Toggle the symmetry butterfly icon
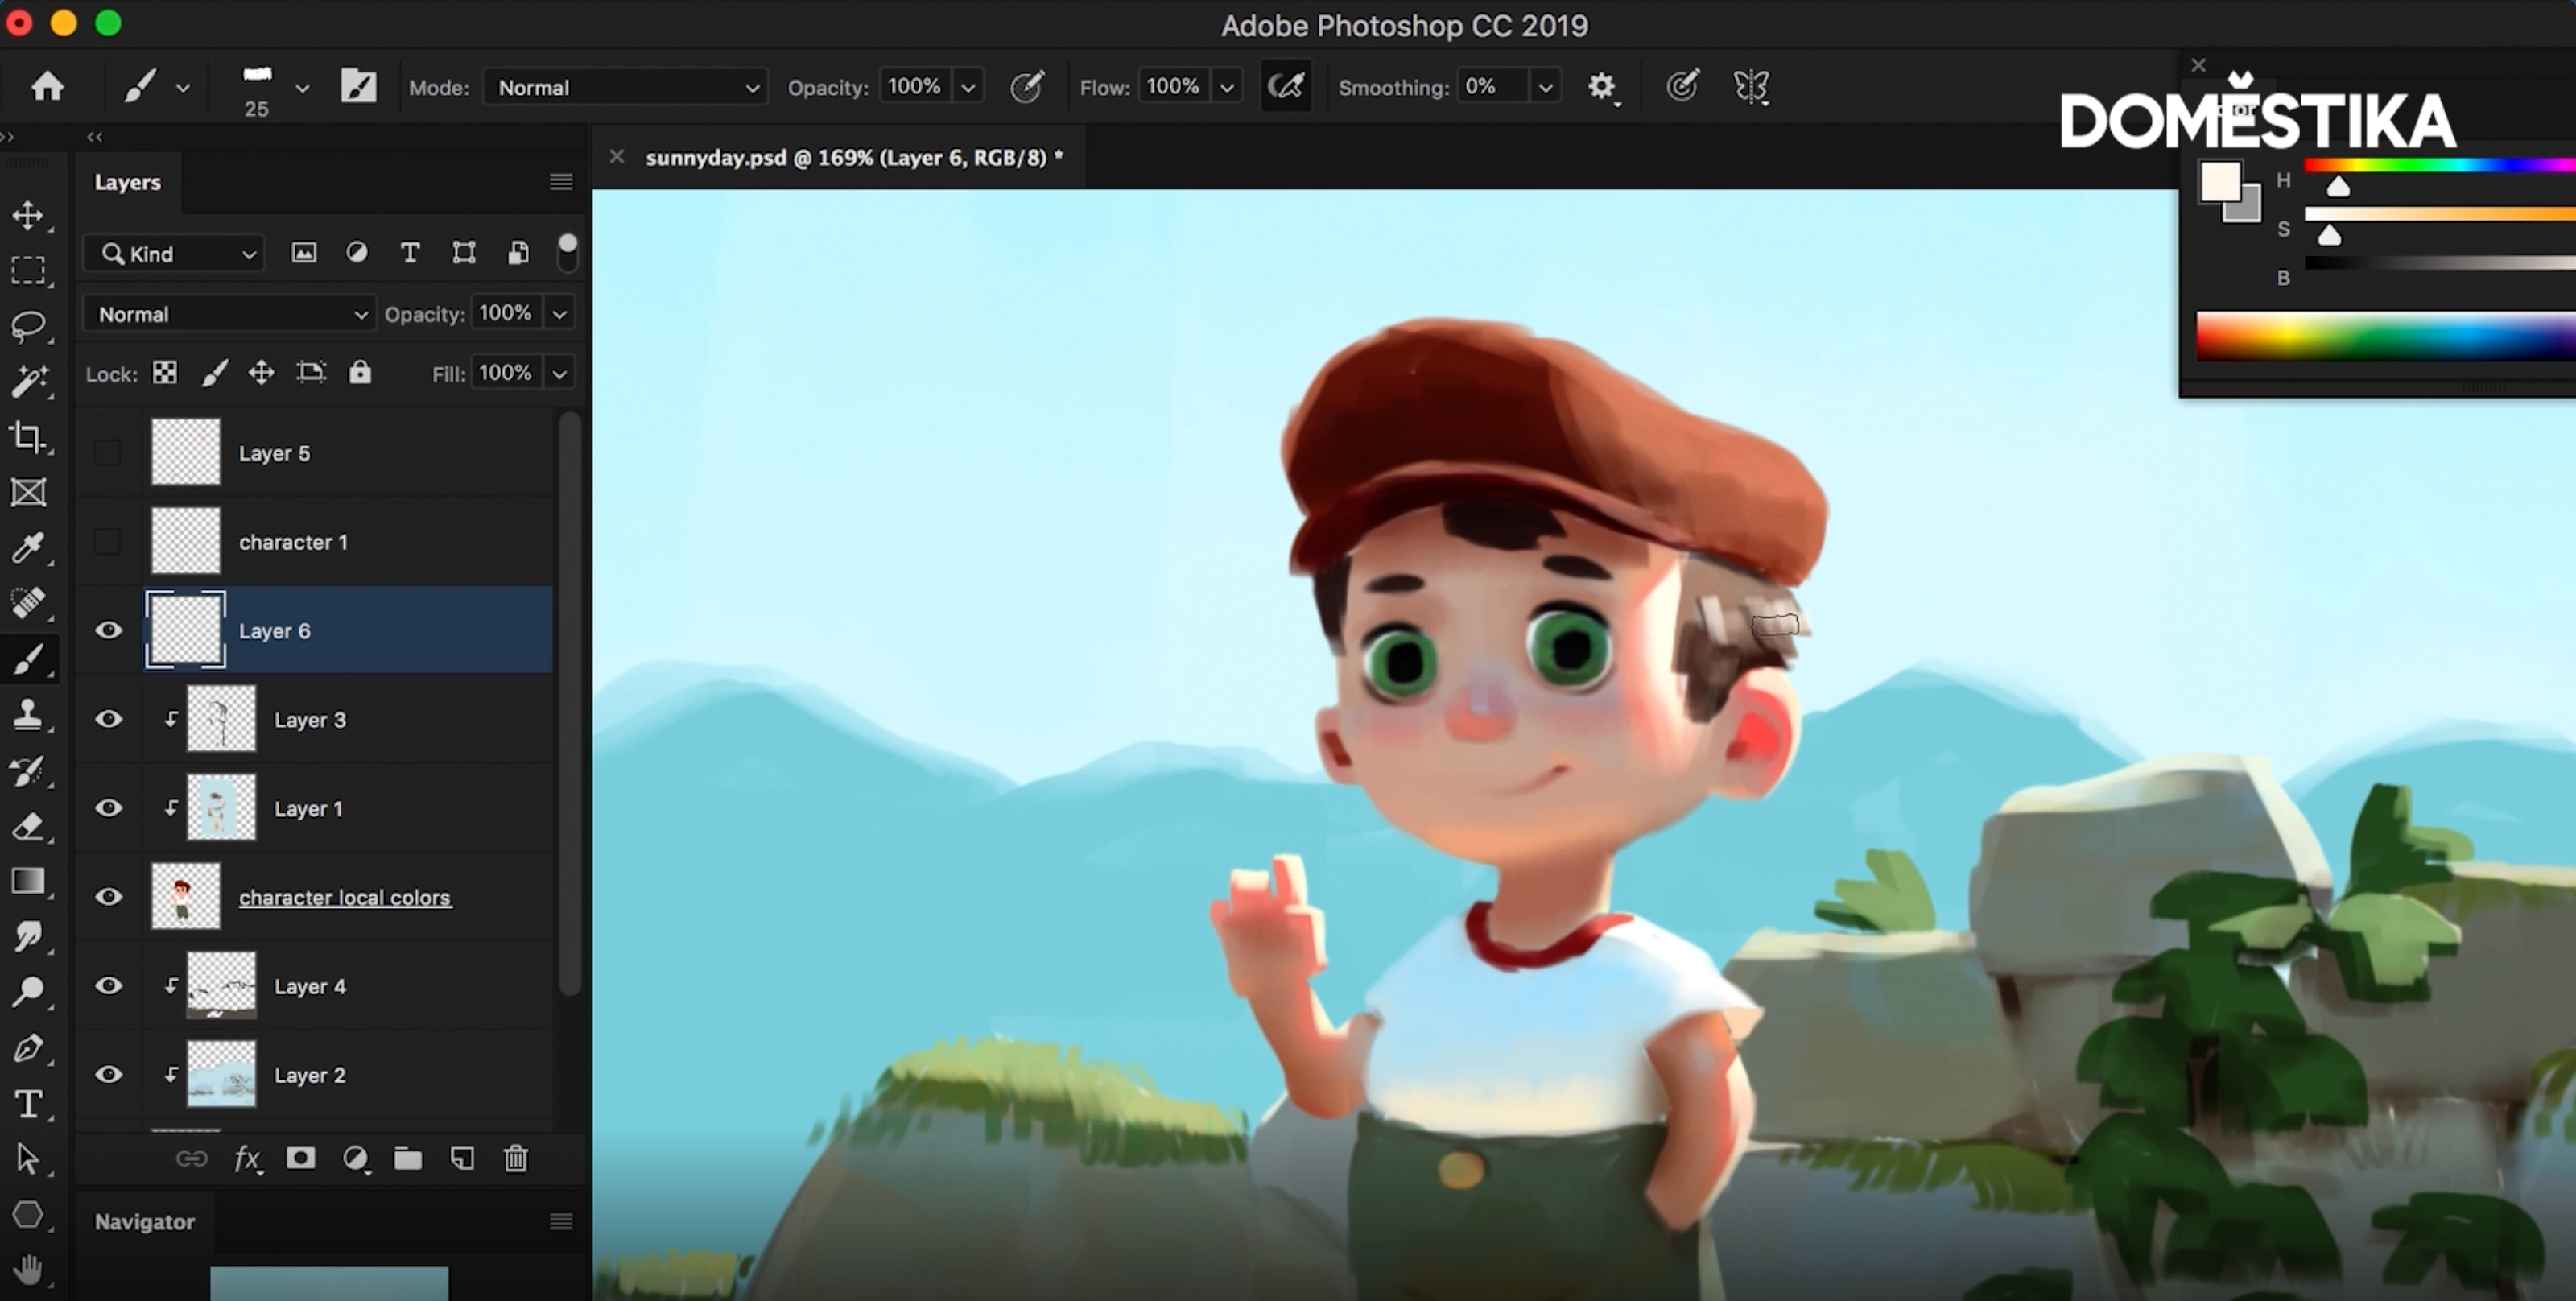This screenshot has width=2576, height=1301. [x=1751, y=87]
